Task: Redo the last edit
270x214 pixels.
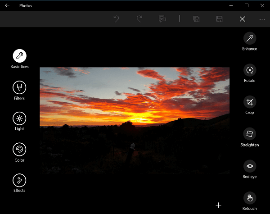Action: click(x=139, y=19)
